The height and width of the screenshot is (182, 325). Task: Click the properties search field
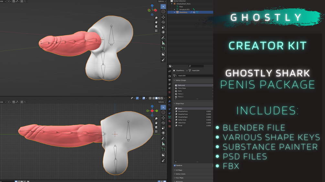pos(196,66)
